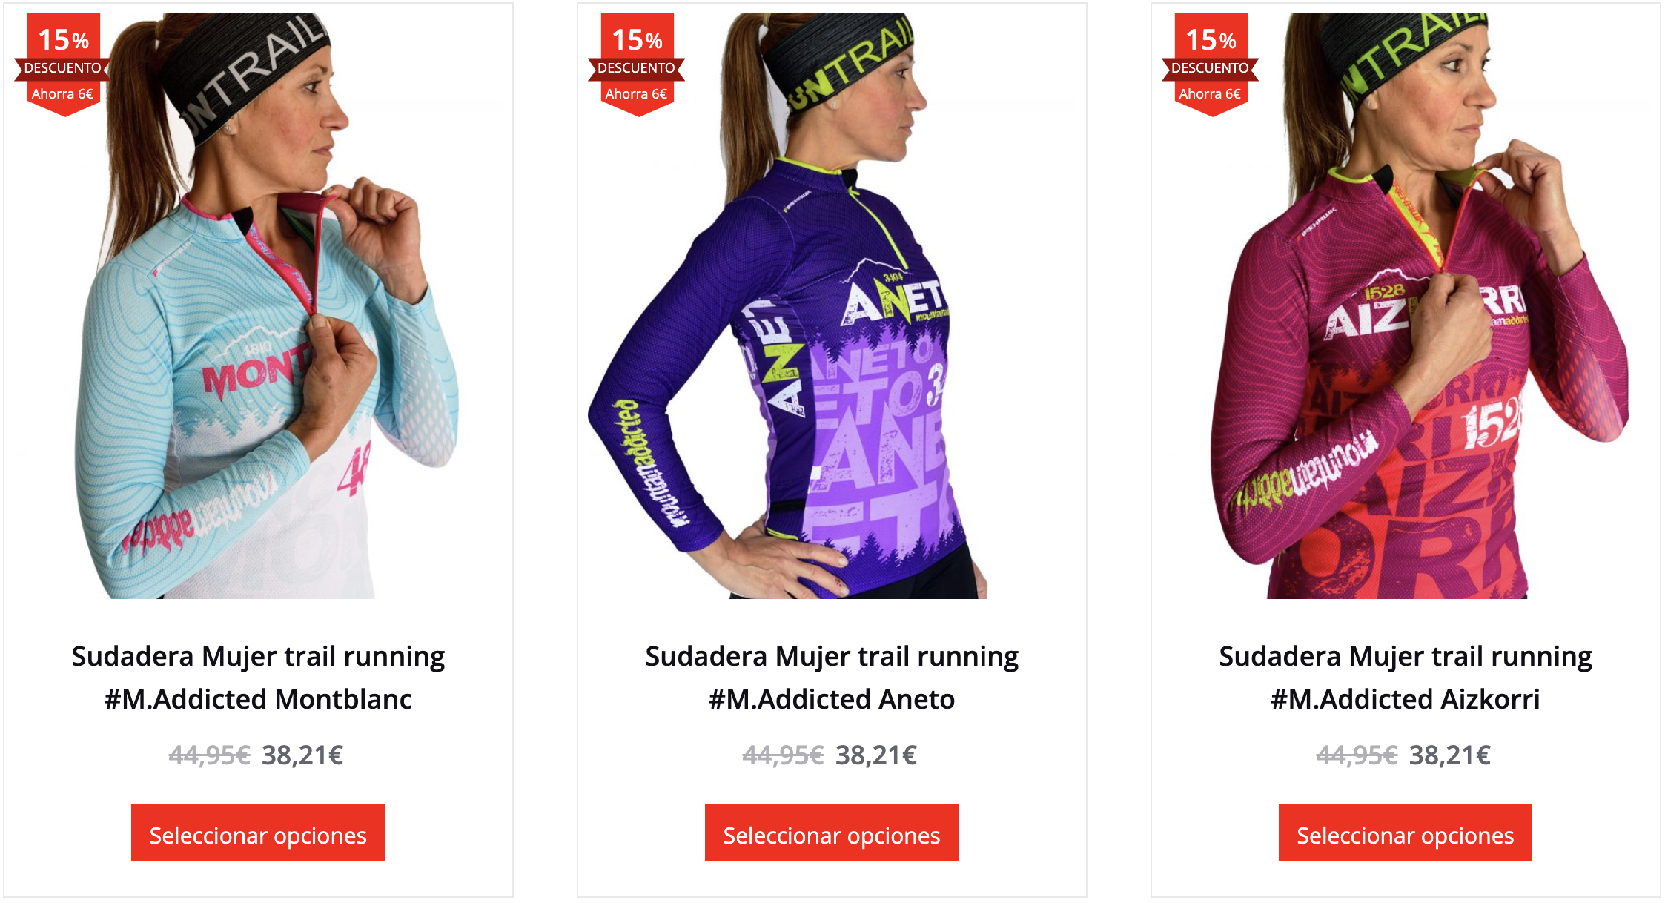Click the "Ahorra 6€" label on Montblanc badge
The width and height of the screenshot is (1665, 903).
click(x=63, y=94)
